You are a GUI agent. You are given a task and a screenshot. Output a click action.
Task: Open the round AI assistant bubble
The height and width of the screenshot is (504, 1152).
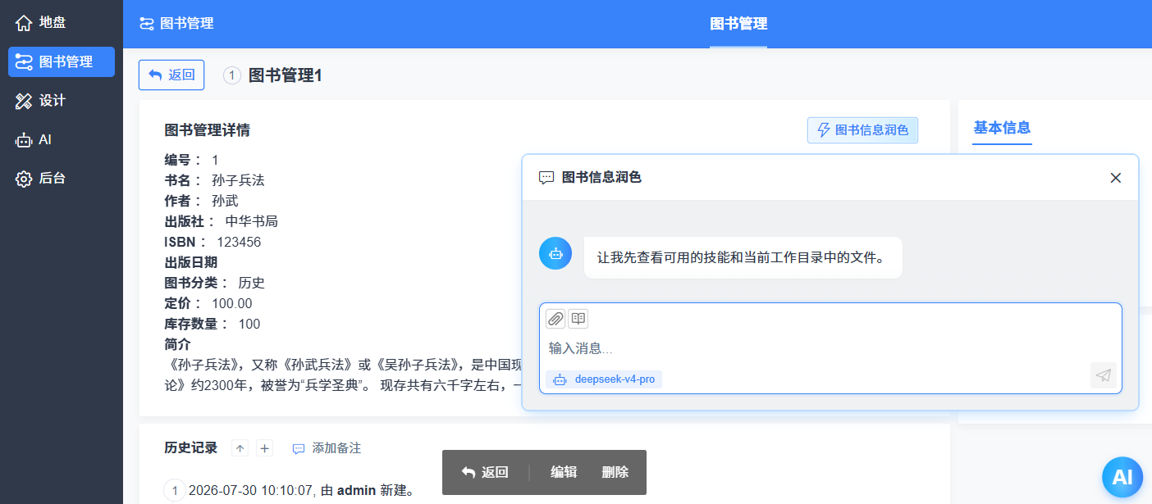1122,477
